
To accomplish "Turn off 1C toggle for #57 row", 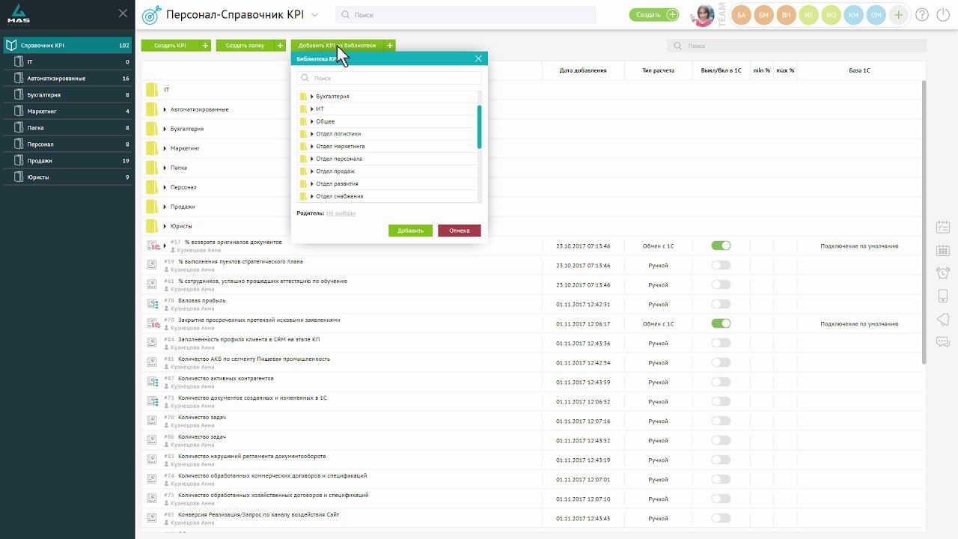I will [x=721, y=246].
